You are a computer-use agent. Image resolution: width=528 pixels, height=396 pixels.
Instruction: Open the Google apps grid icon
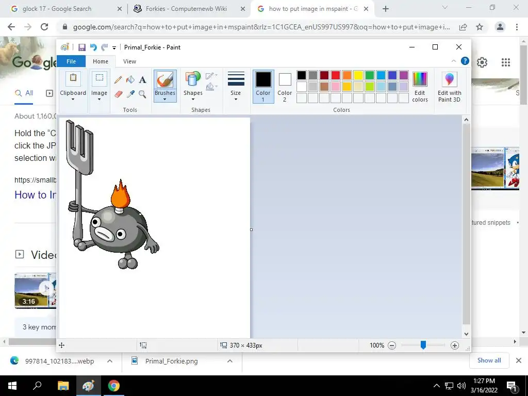pyautogui.click(x=505, y=62)
